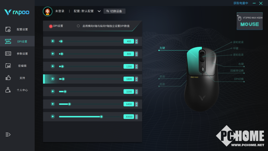Expand the 配置 默认配置 dropdown arrow

click(x=99, y=11)
